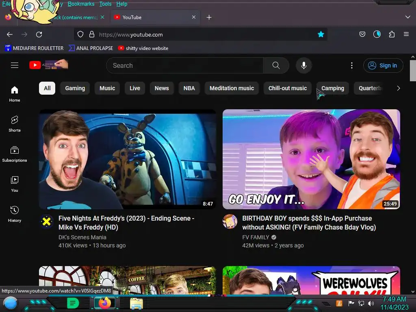Screen dimensions: 416x312
Task: Go to Home in sidebar
Action: click(15, 94)
